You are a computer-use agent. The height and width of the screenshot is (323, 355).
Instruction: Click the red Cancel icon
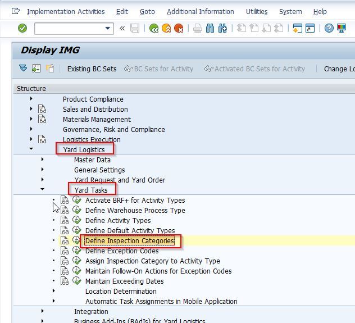(x=179, y=28)
